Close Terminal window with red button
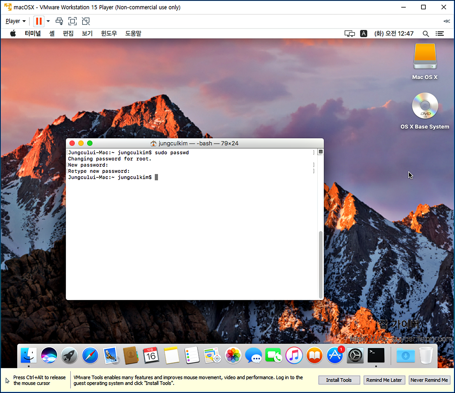This screenshot has height=393, width=455. 72,143
